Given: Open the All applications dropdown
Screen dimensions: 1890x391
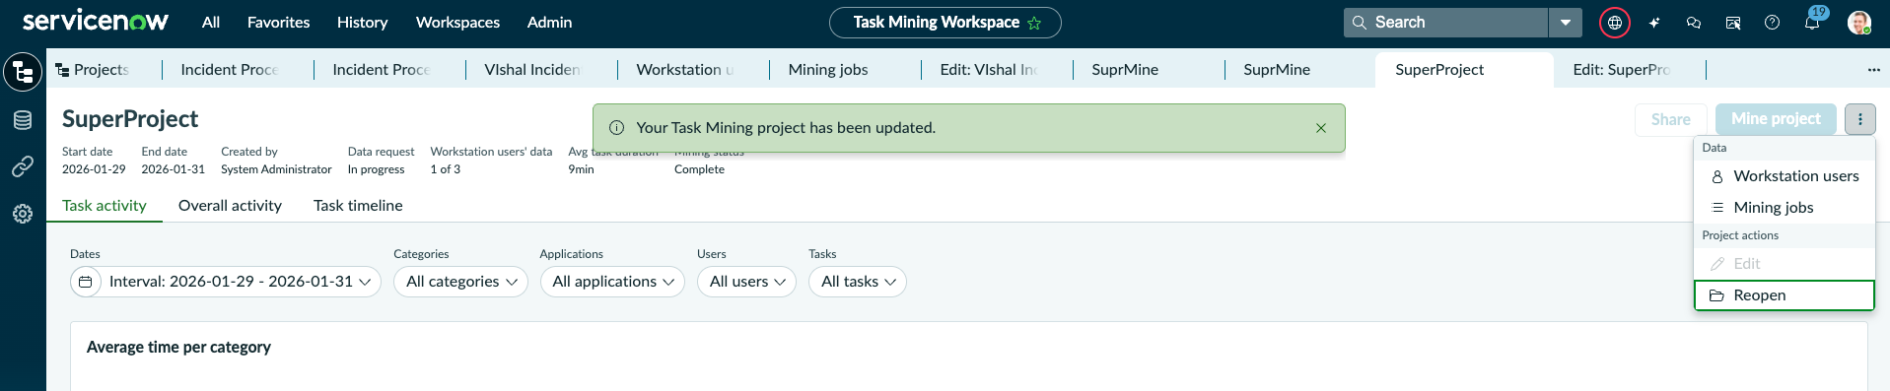Looking at the screenshot, I should click(x=612, y=282).
